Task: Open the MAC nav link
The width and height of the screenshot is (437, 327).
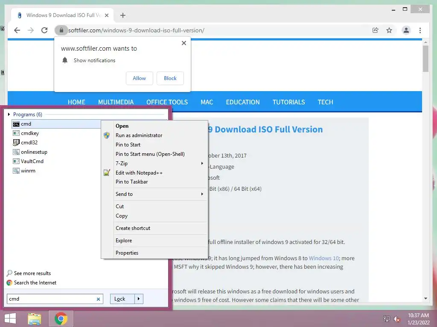Action: click(207, 102)
